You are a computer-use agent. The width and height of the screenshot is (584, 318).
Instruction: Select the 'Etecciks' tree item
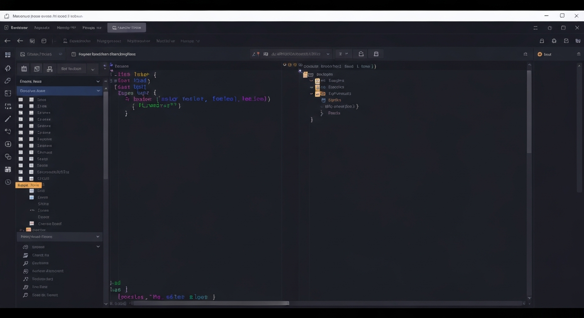336,87
